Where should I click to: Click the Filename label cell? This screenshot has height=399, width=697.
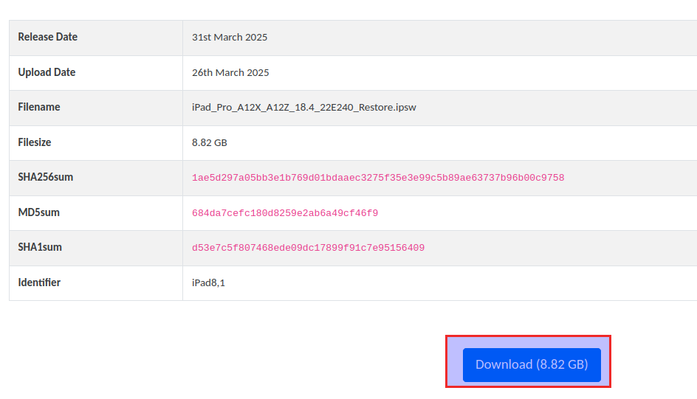point(39,107)
